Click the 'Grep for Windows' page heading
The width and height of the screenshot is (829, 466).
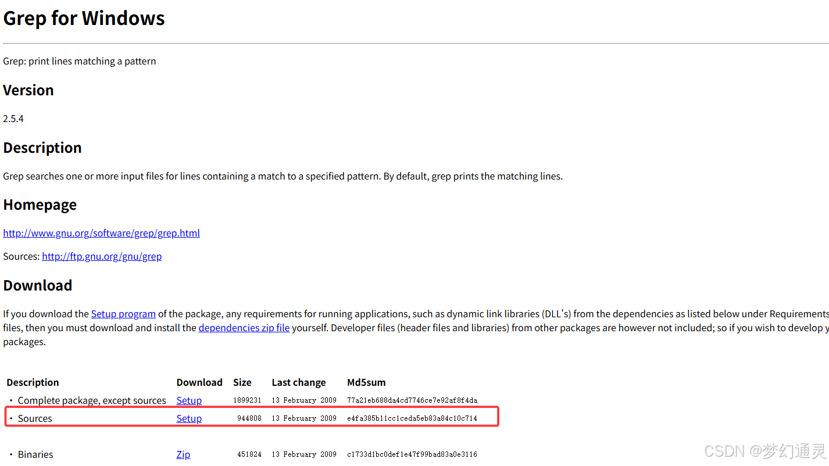pos(84,18)
